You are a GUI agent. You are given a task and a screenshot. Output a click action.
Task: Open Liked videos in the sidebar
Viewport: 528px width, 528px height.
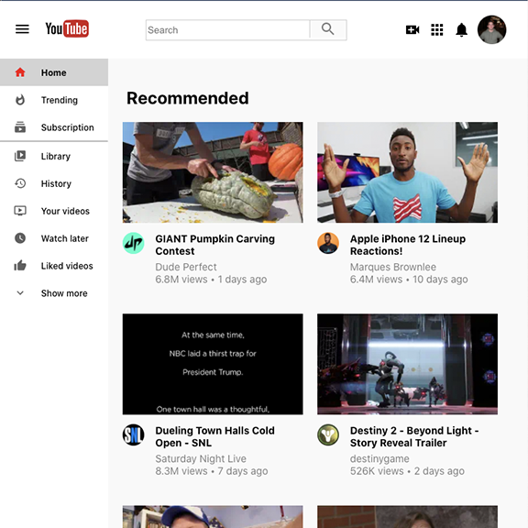pos(54,266)
